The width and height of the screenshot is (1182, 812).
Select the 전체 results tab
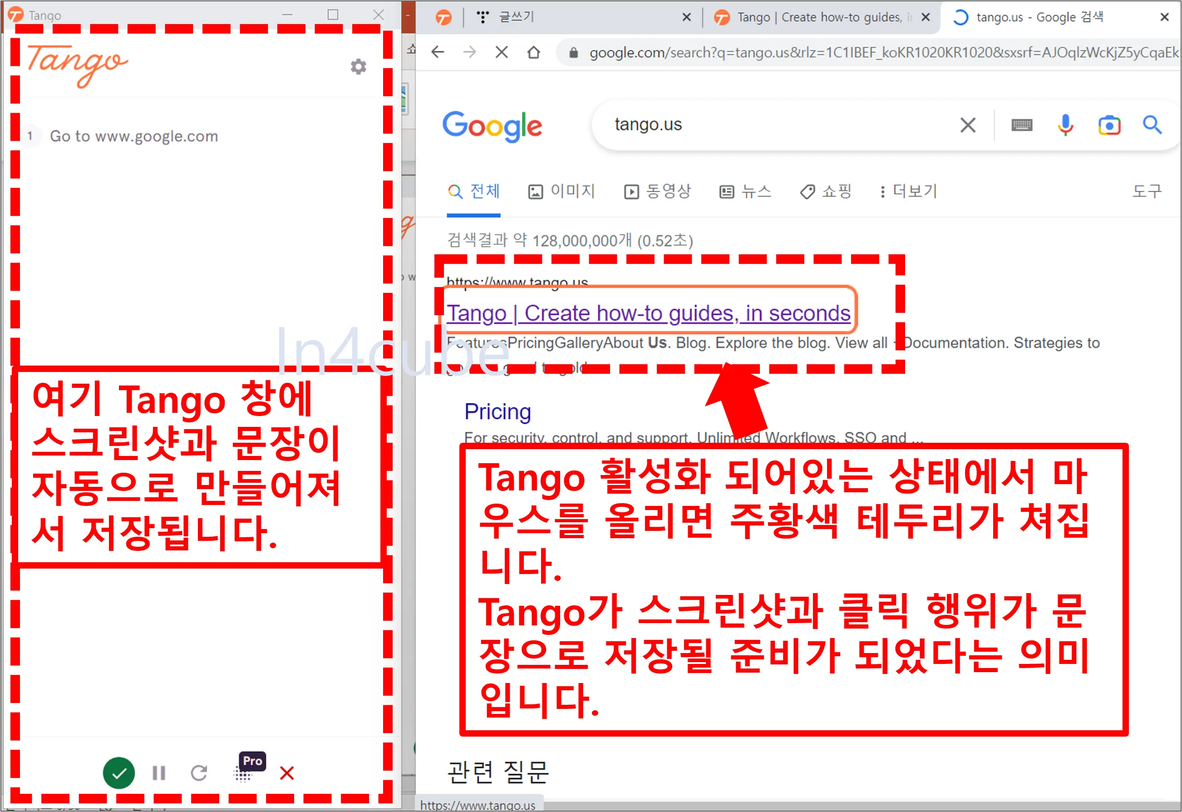tap(474, 191)
